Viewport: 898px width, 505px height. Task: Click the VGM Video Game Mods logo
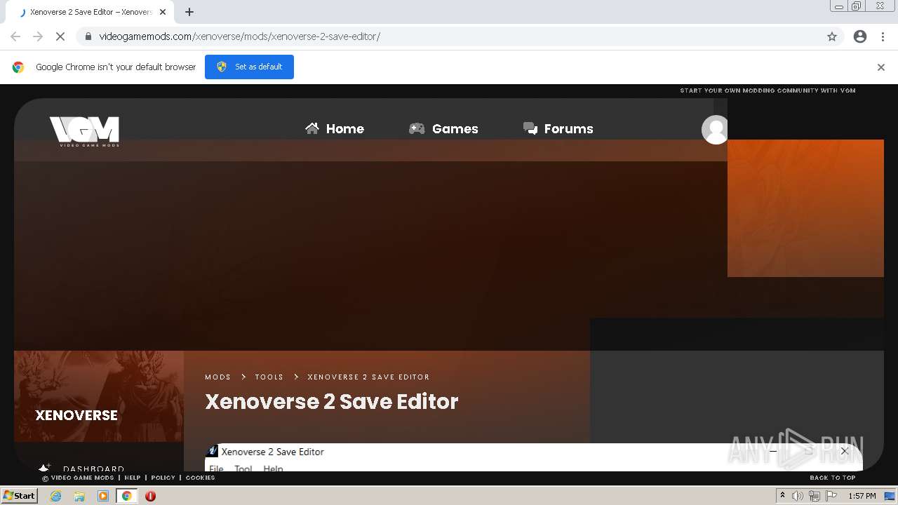click(x=84, y=131)
